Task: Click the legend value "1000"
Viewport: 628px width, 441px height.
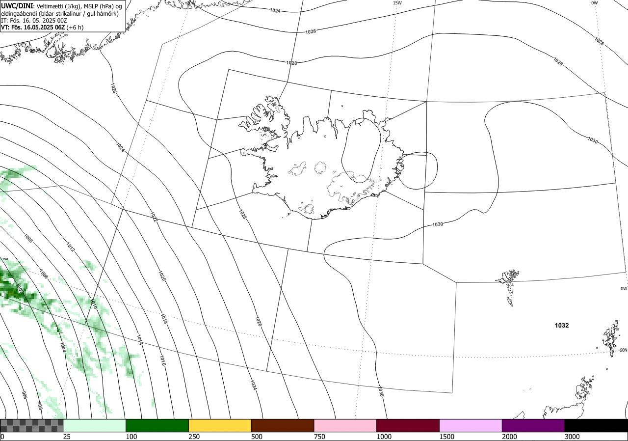Action: [x=384, y=437]
